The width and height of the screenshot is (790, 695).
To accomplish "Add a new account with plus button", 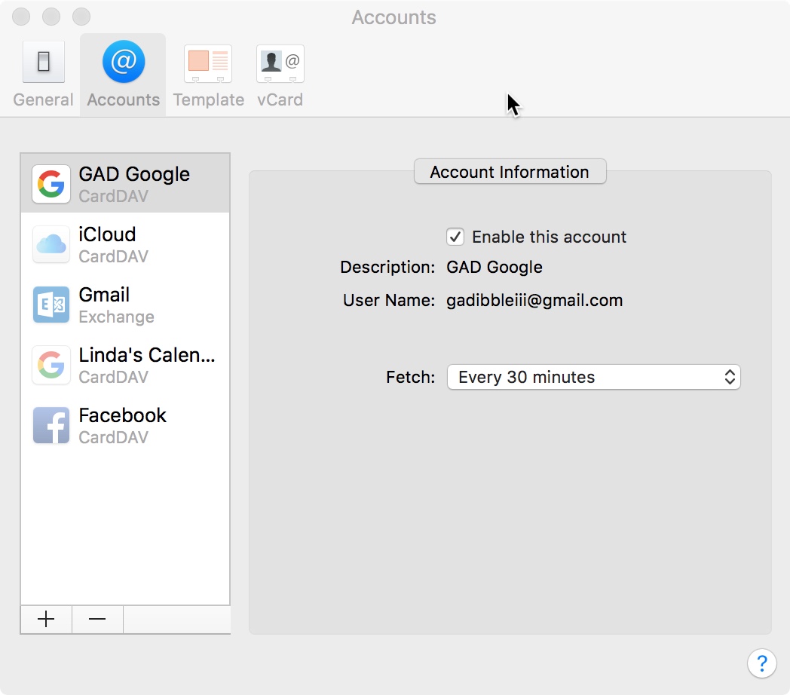I will (x=46, y=619).
